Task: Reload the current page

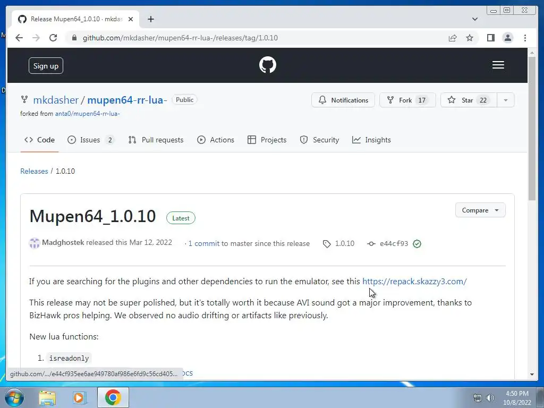Action: tap(53, 38)
